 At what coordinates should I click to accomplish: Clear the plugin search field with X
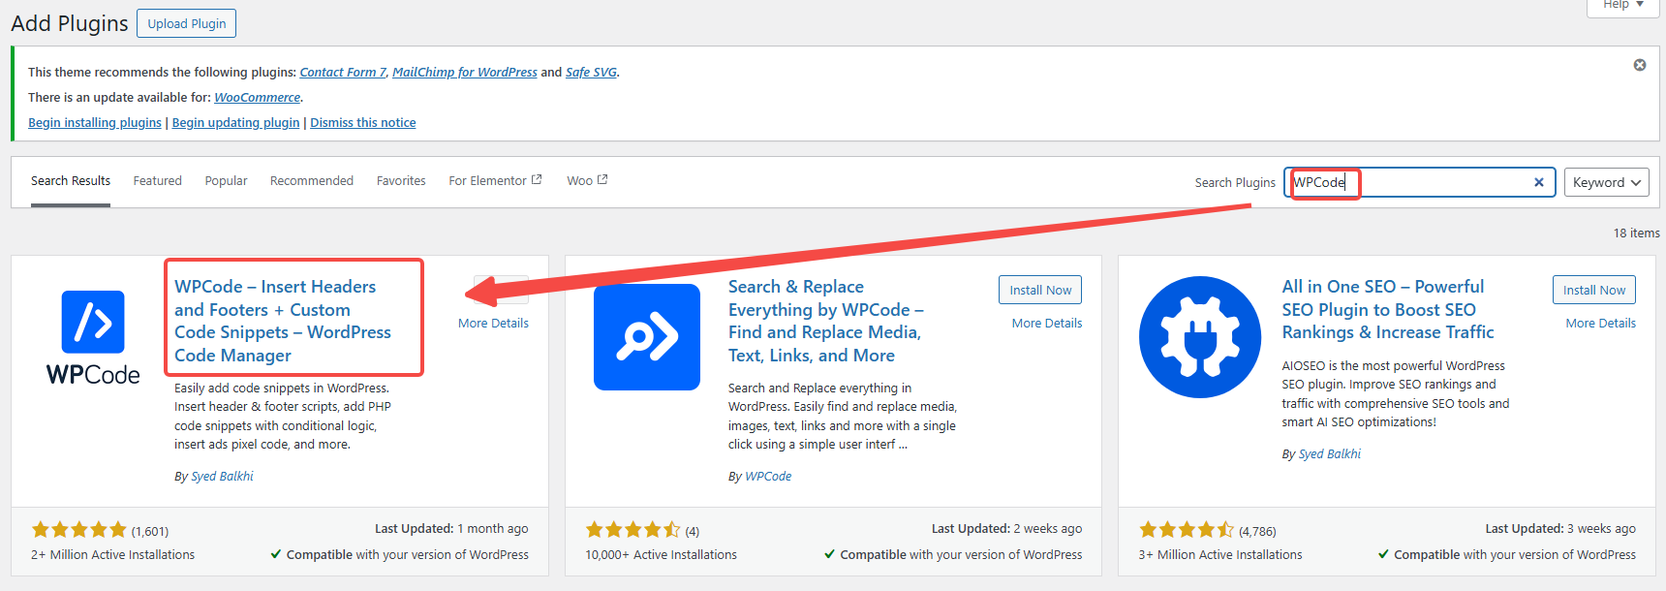1538,182
